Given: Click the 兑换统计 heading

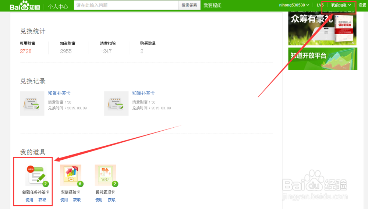Looking at the screenshot, I should [x=33, y=31].
